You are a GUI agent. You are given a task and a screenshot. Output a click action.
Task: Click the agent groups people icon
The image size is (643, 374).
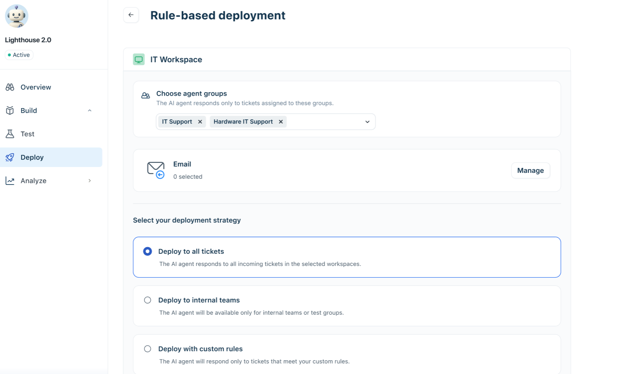[x=146, y=96]
